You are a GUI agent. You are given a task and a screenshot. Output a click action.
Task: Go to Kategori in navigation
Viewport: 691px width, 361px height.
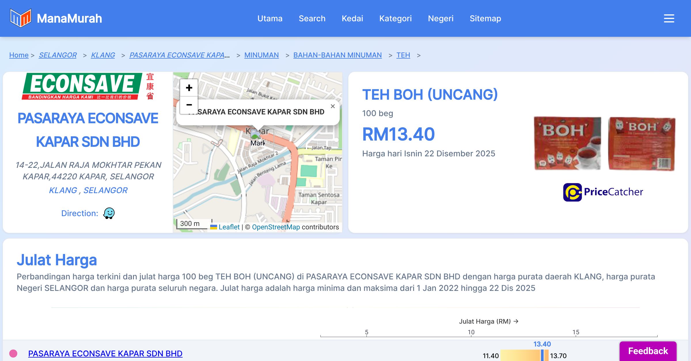tap(395, 18)
